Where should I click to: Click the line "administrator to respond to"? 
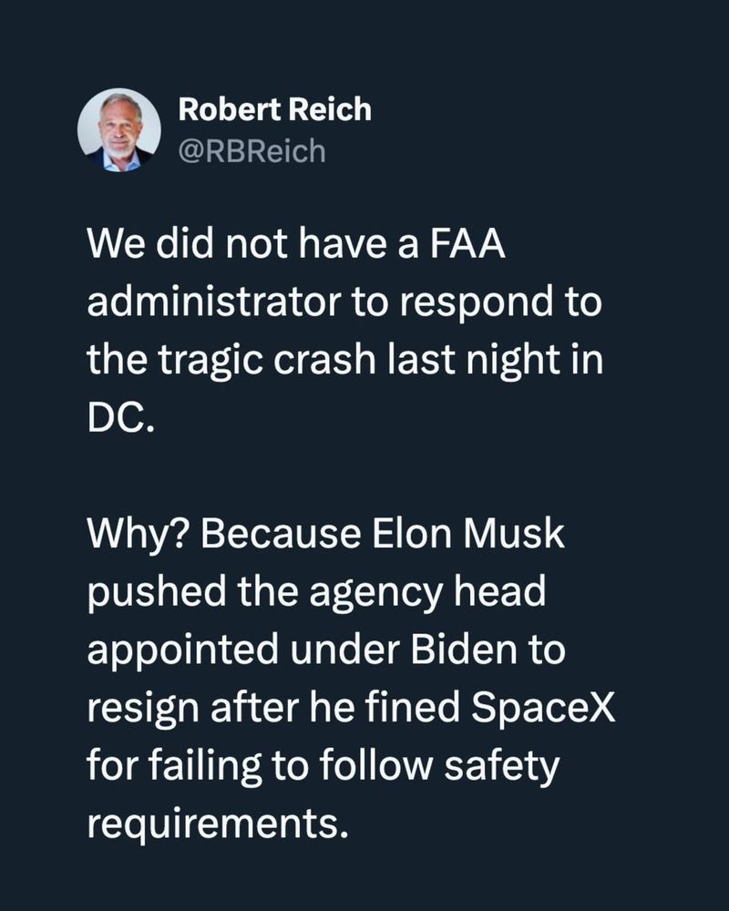click(344, 302)
